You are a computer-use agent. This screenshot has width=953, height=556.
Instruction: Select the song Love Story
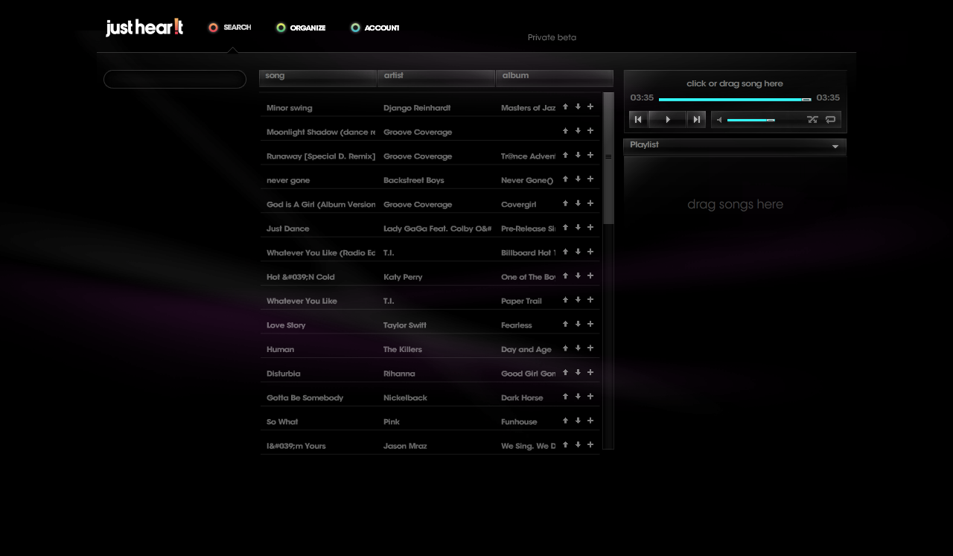(x=286, y=325)
